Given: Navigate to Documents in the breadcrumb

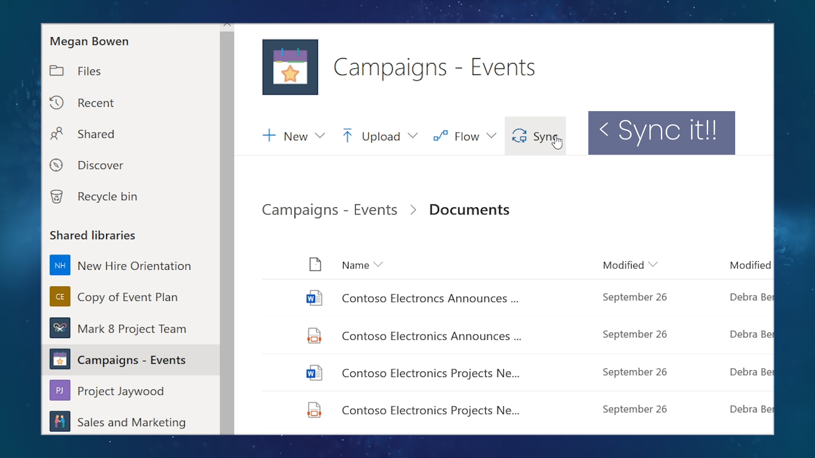Looking at the screenshot, I should [x=469, y=209].
